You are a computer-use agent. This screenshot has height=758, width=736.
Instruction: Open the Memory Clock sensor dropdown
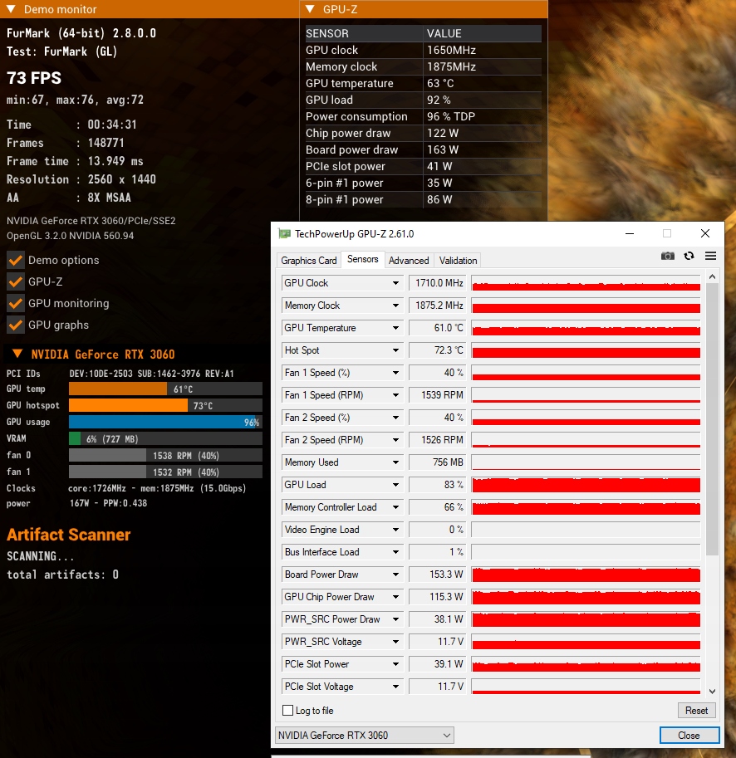(395, 306)
